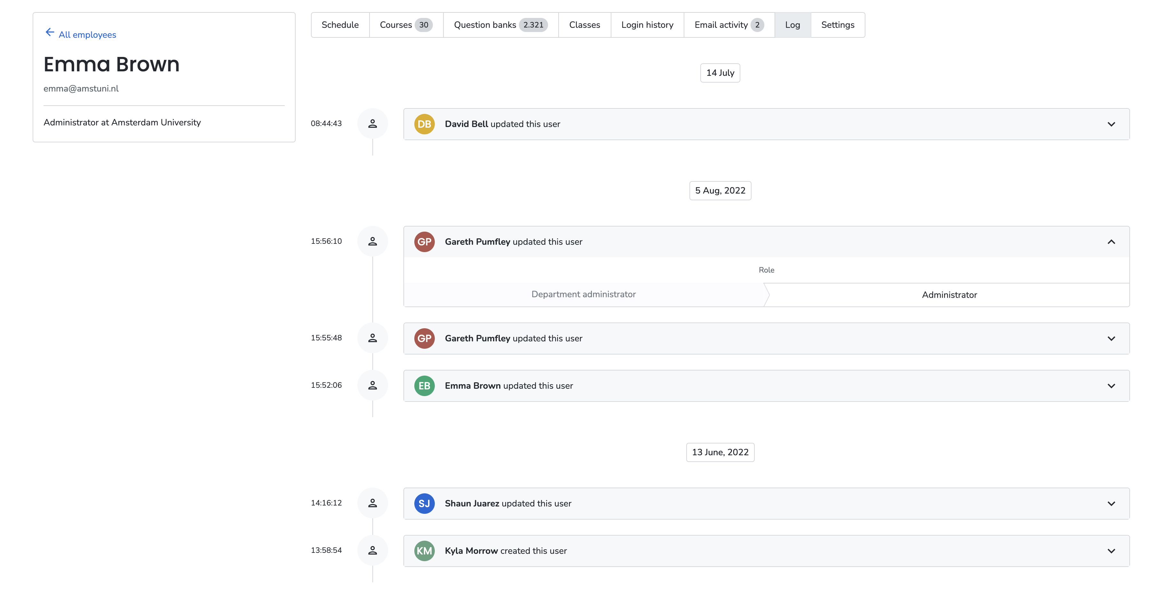Click the David Bell name text
This screenshot has height=597, width=1162.
[x=466, y=124]
